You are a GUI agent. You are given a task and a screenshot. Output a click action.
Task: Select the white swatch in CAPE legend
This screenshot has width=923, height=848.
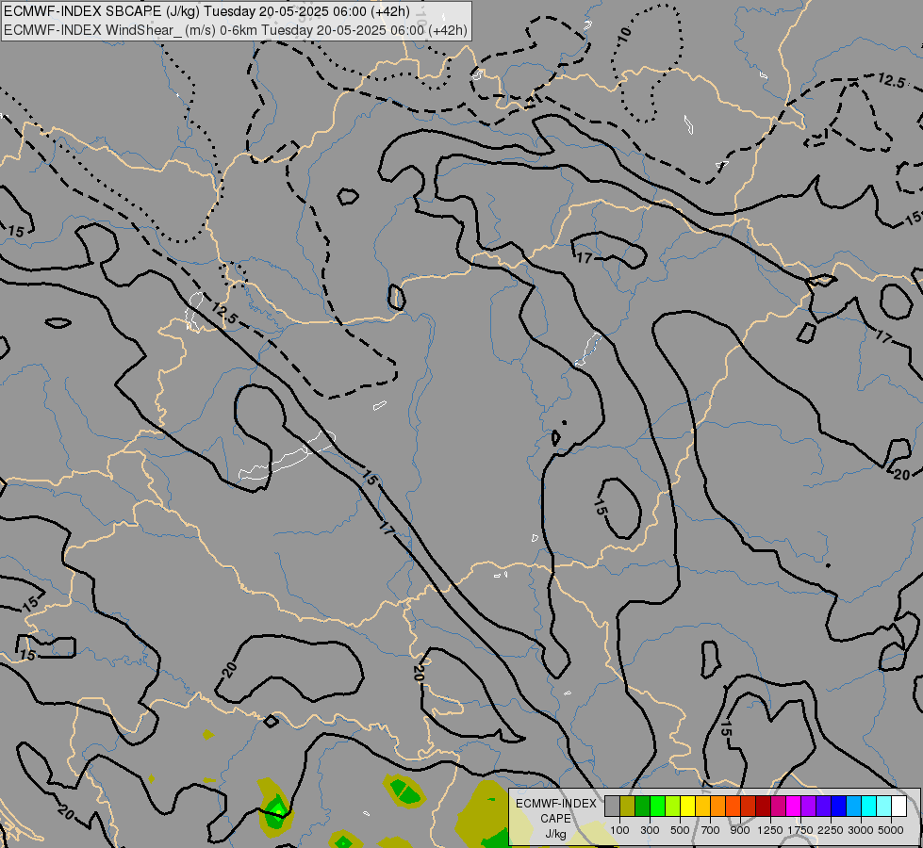[898, 806]
